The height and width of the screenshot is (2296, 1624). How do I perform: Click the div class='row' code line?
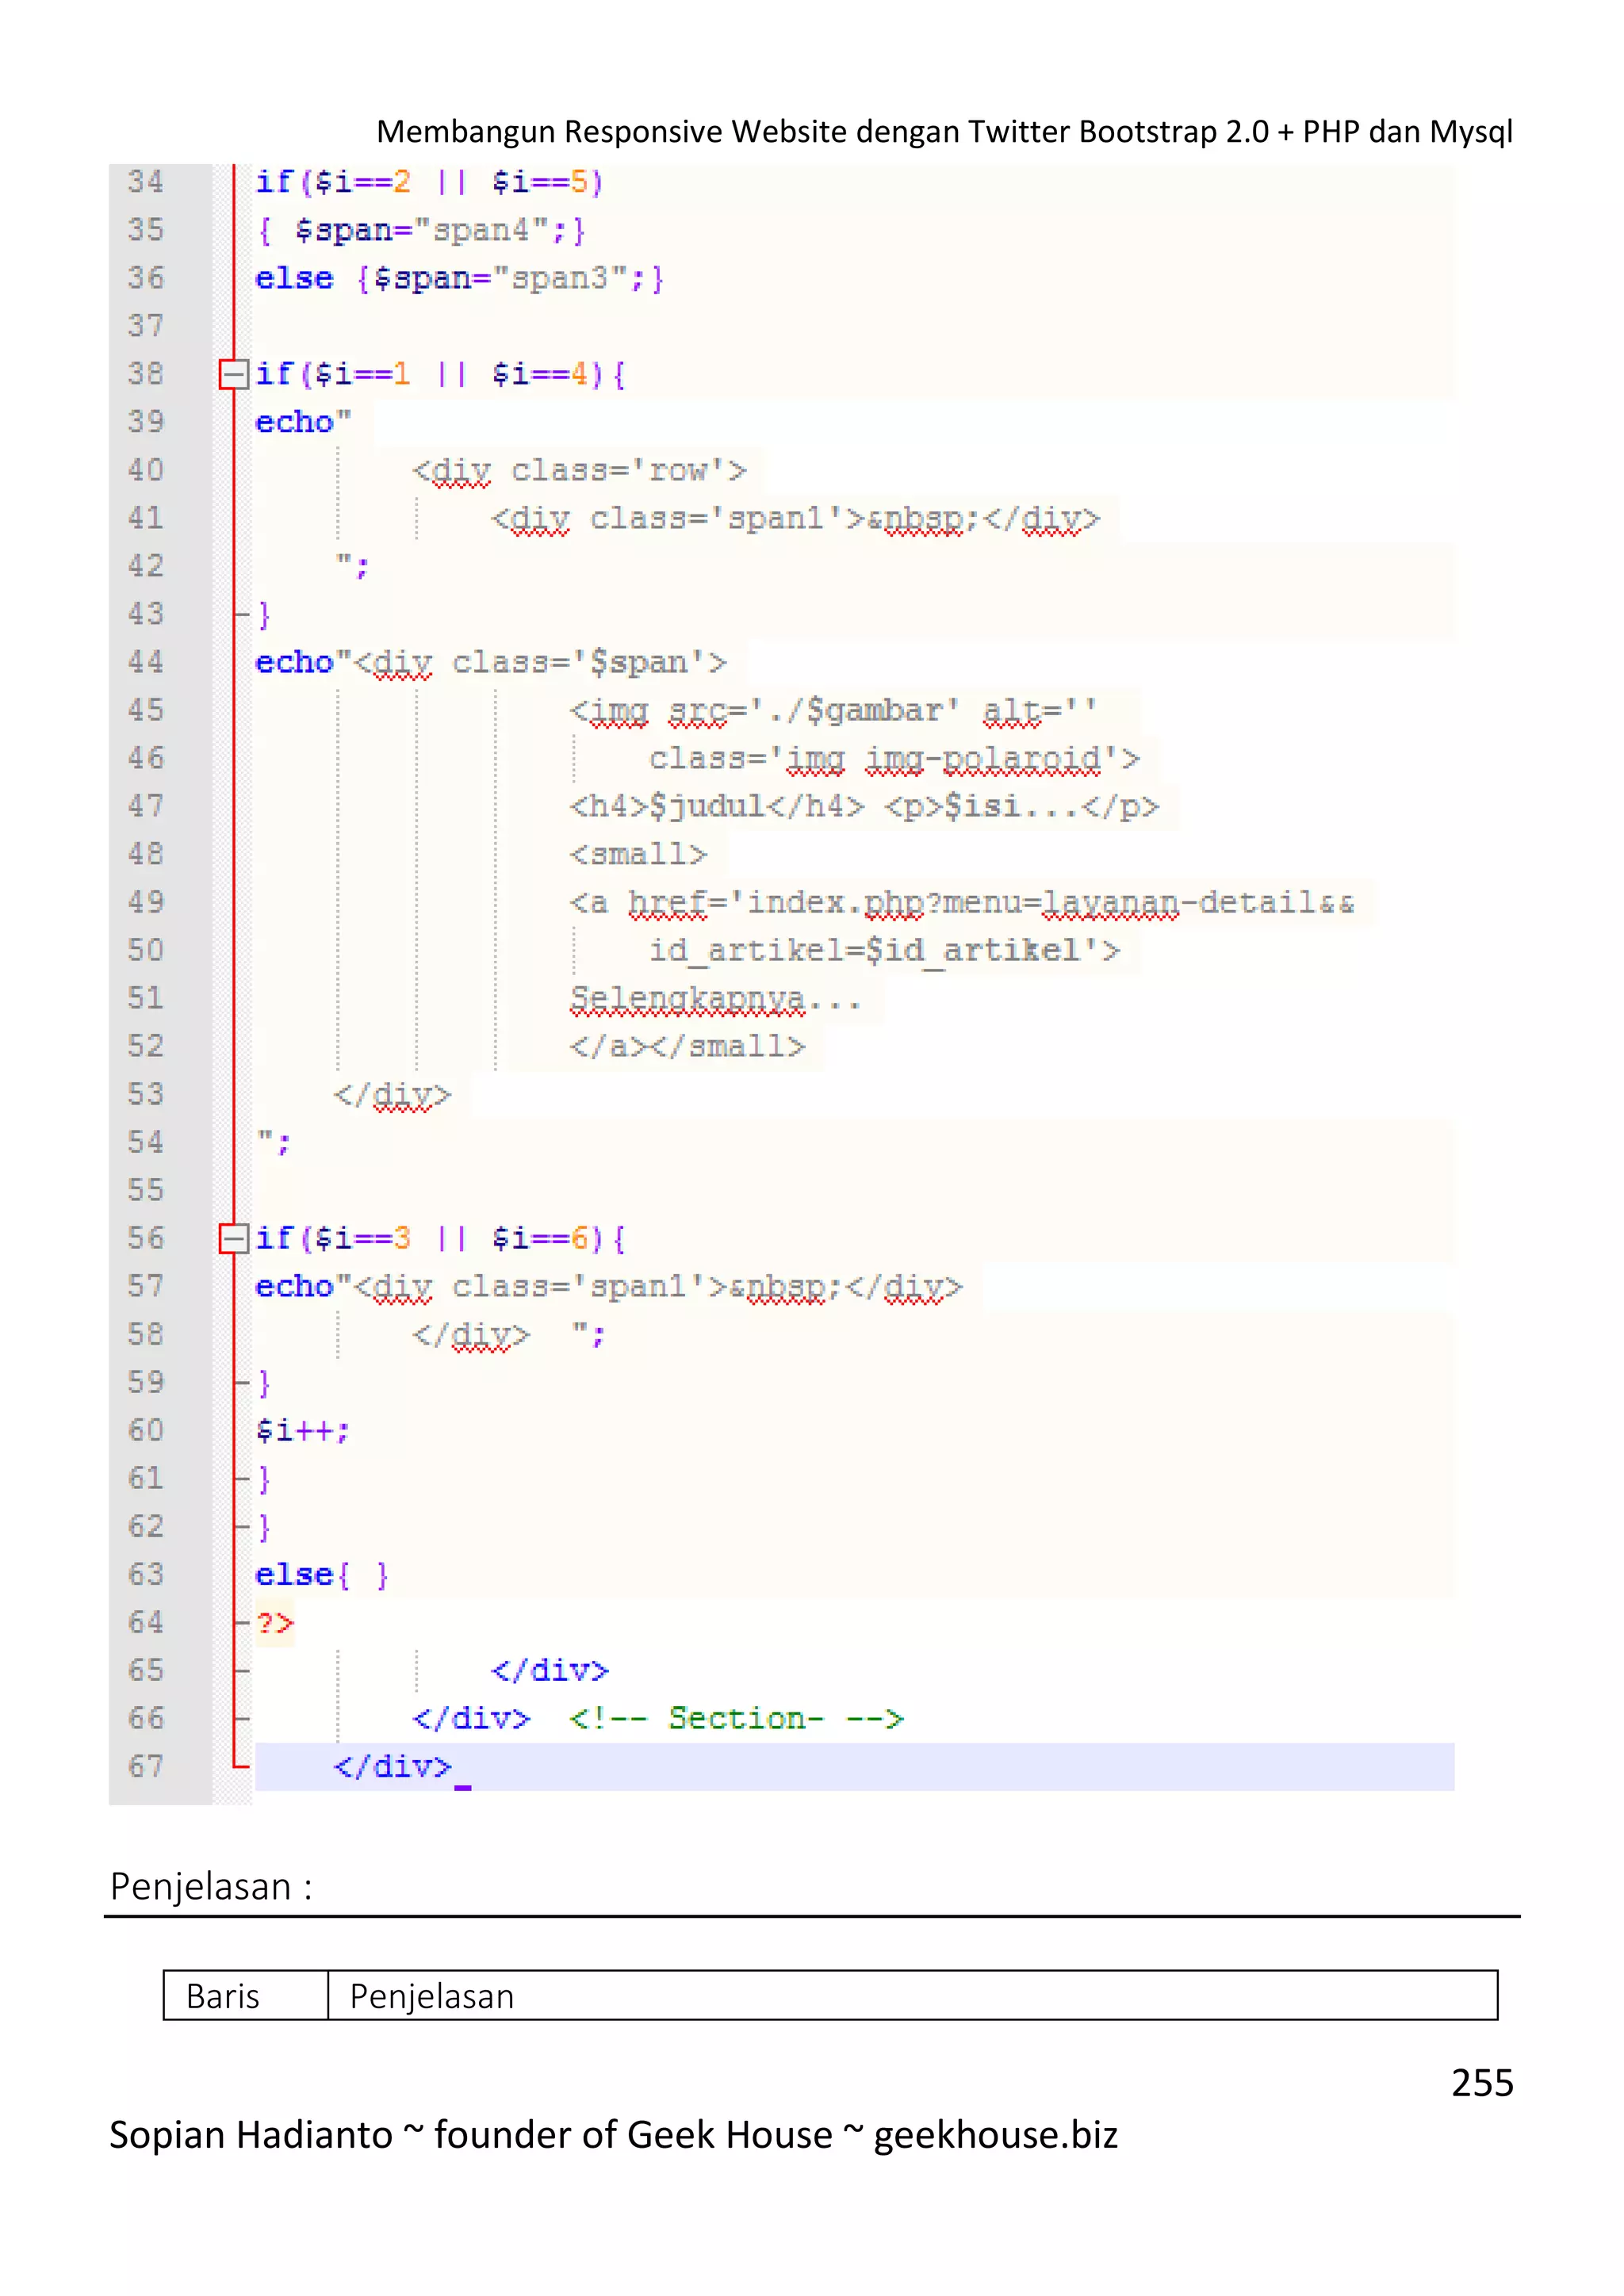[580, 470]
